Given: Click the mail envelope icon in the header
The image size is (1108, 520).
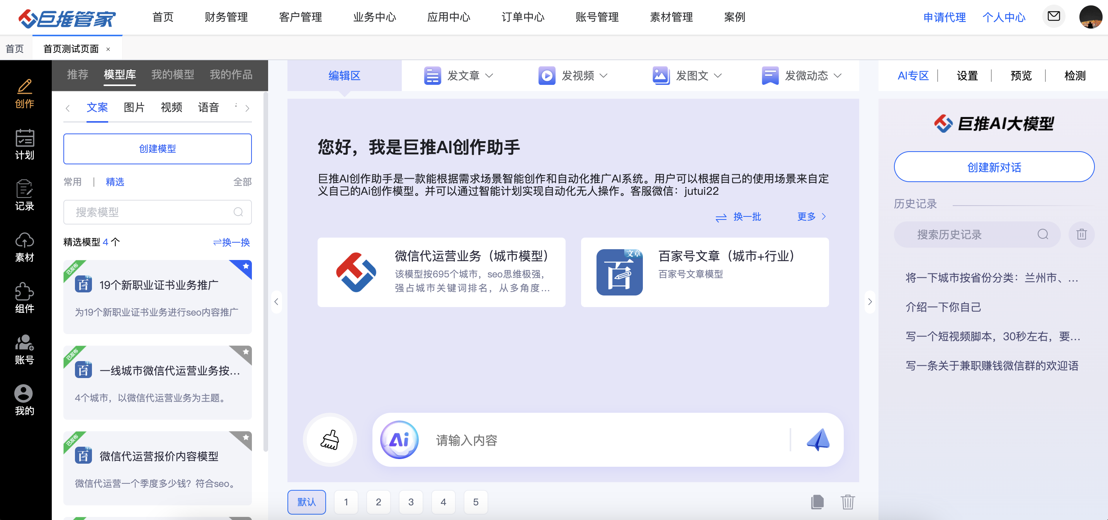Looking at the screenshot, I should 1054,17.
